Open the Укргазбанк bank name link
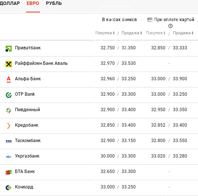The height and width of the screenshot is (196, 198). [27, 156]
